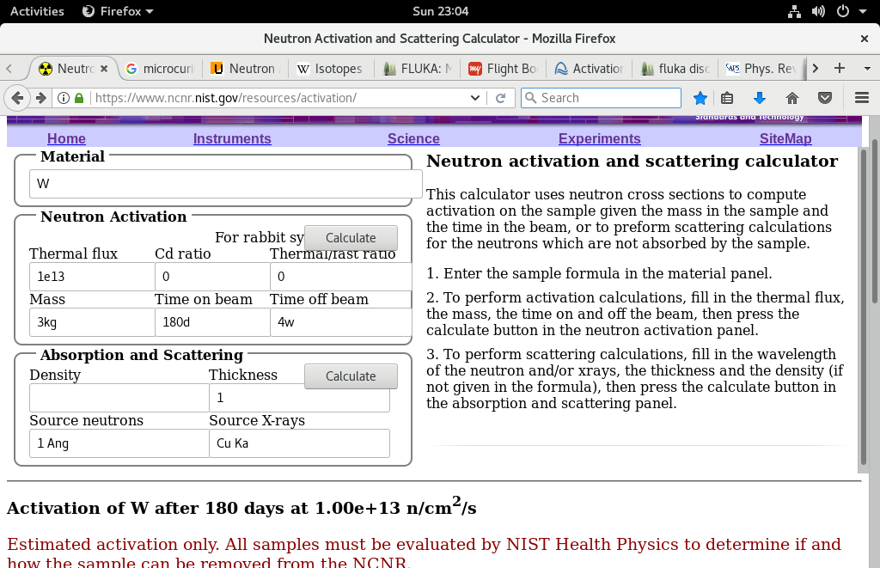Open the system network status icon
880x568 pixels.
(x=794, y=11)
